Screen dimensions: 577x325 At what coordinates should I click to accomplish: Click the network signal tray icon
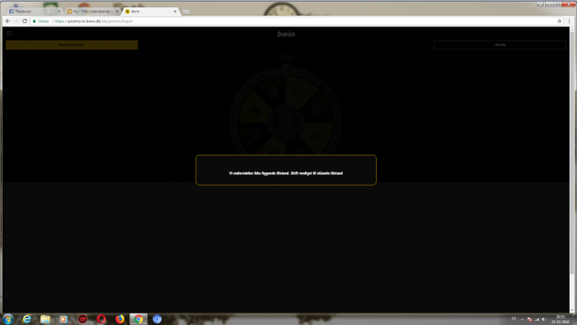coord(537,319)
